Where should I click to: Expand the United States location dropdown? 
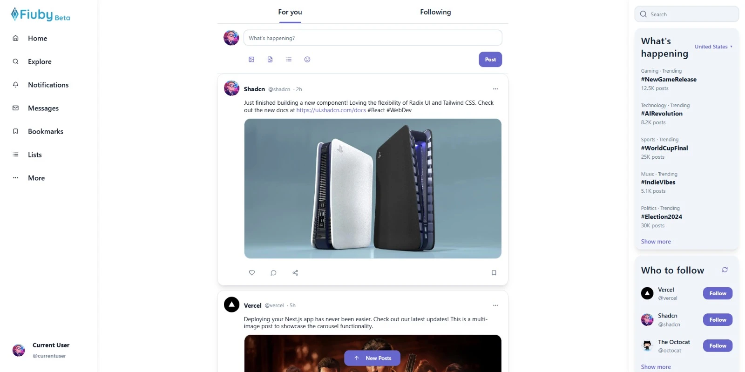(x=713, y=47)
